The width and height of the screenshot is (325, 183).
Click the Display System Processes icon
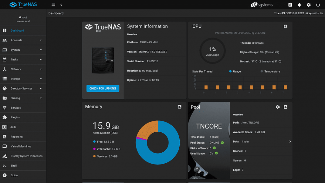pyautogui.click(x=4, y=156)
